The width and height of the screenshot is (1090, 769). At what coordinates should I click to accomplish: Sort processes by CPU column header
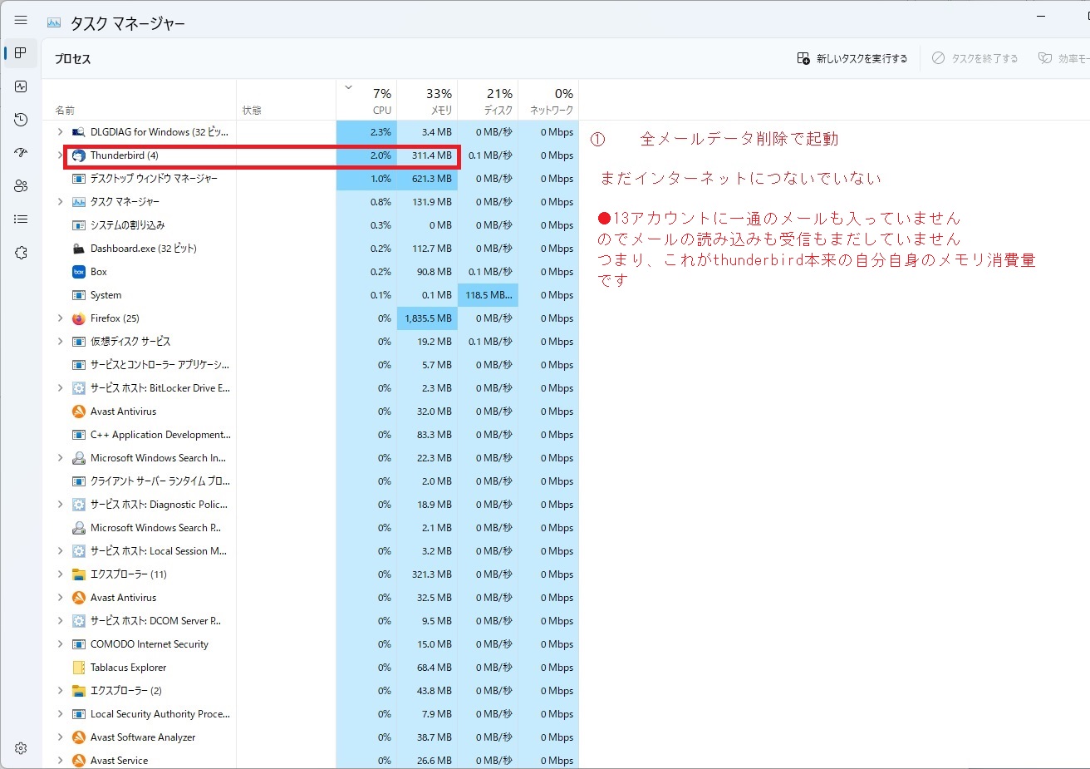(x=366, y=101)
